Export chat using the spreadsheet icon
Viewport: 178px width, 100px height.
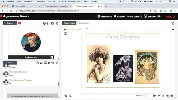[41, 63]
